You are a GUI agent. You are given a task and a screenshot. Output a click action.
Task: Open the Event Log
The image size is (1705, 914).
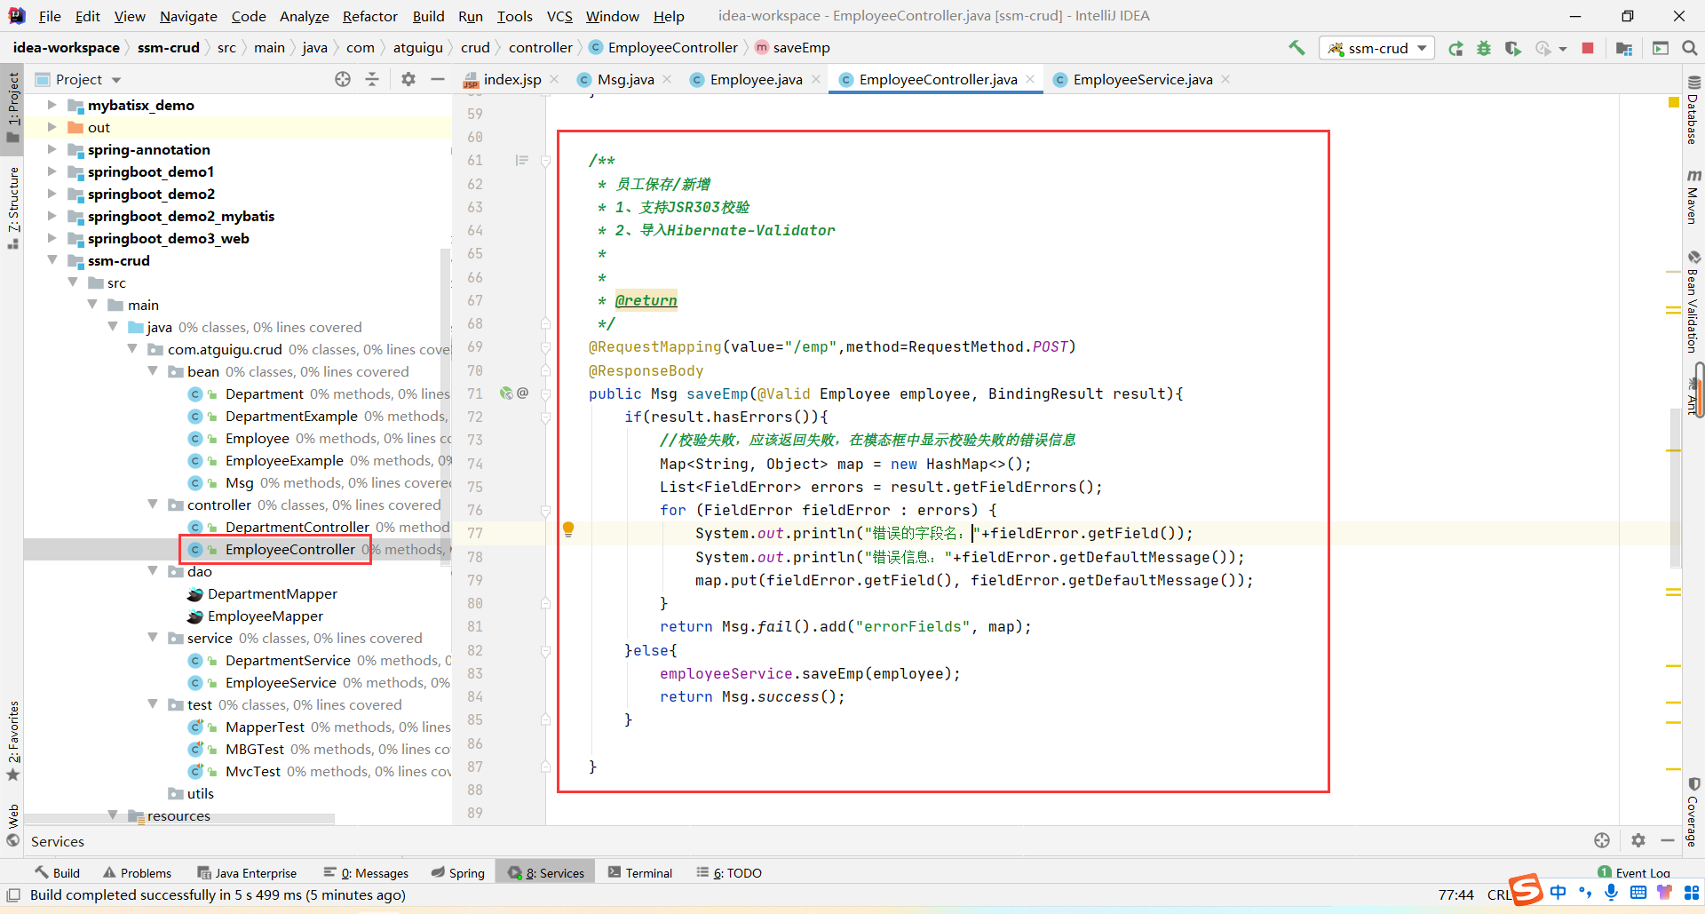[1634, 873]
